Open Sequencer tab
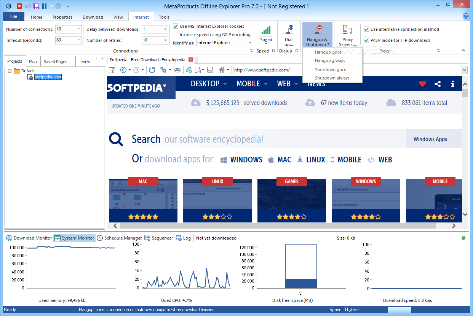The height and width of the screenshot is (316, 473). click(x=158, y=238)
